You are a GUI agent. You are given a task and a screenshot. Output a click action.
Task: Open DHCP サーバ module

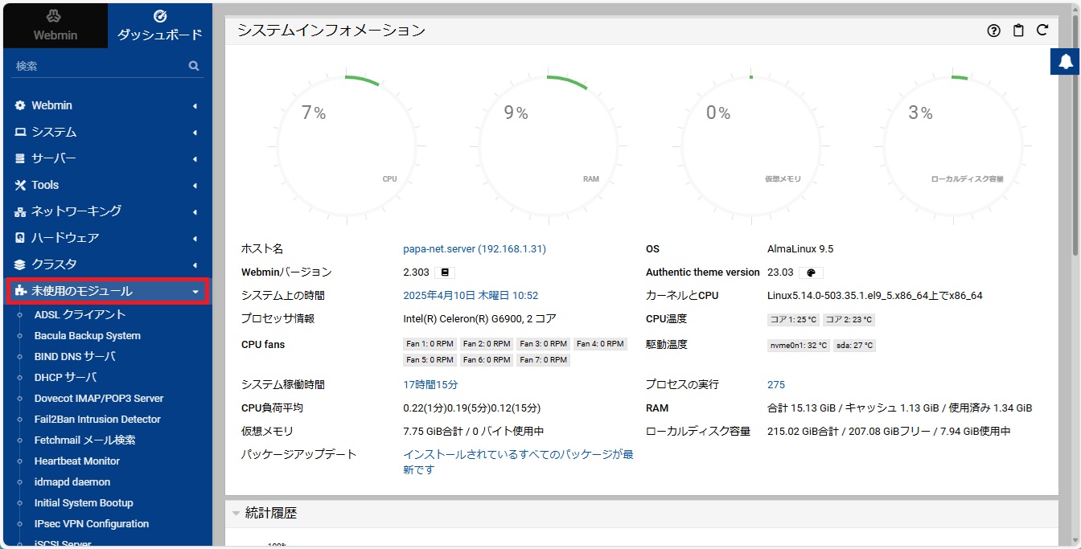[x=66, y=377]
